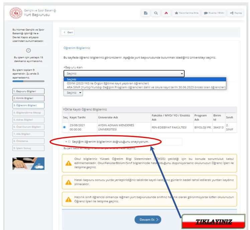Open the small Seçiniz dropdown below list
This screenshot has width=250, height=230.
point(73,93)
